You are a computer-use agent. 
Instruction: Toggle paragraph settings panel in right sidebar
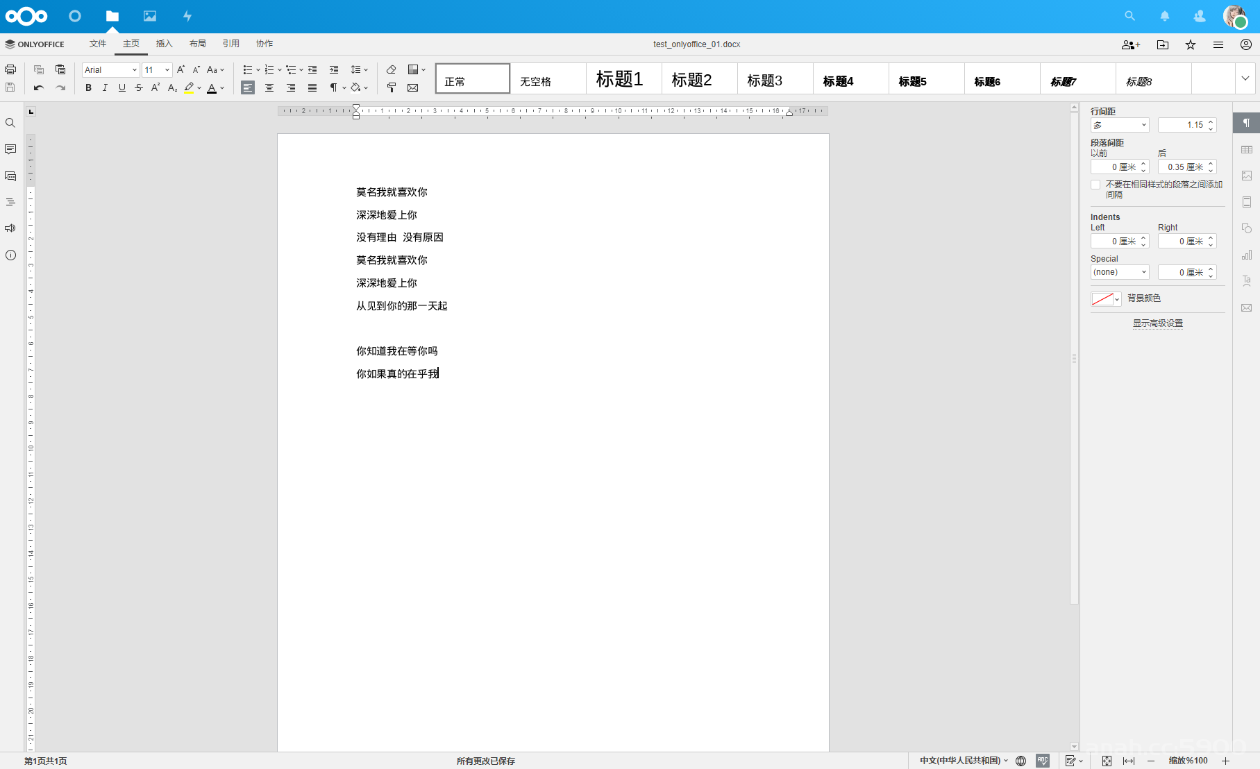1247,123
